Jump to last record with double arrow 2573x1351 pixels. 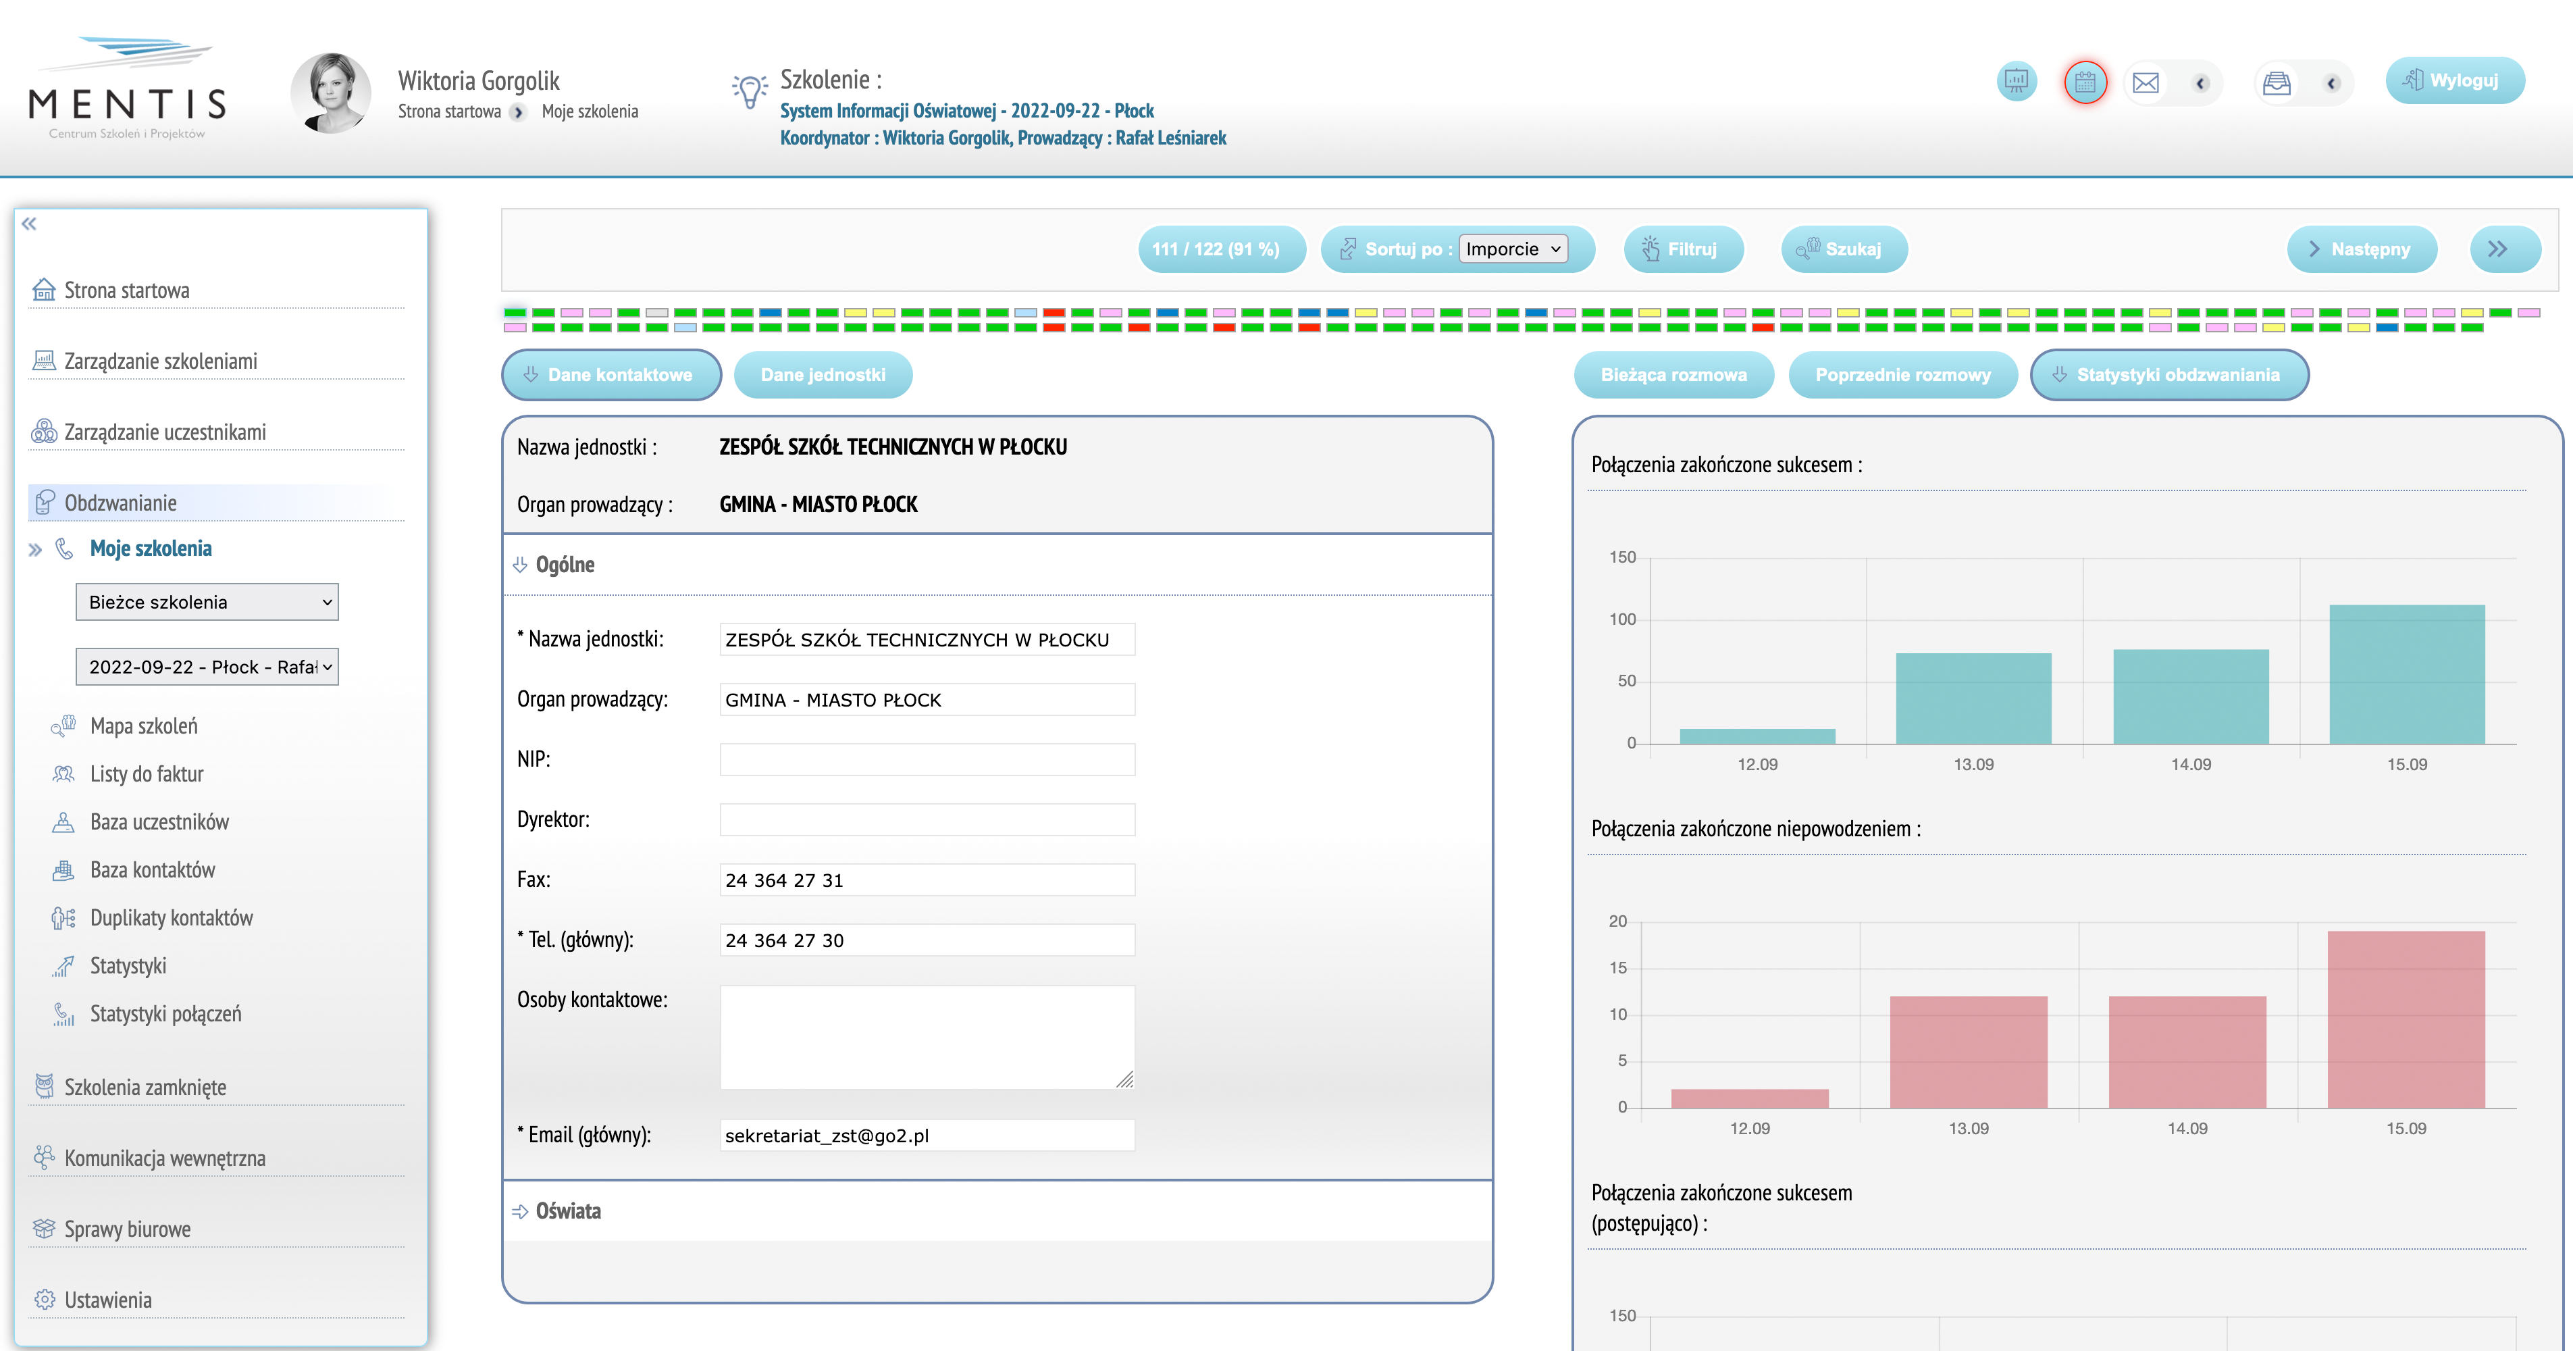pyautogui.click(x=2504, y=250)
